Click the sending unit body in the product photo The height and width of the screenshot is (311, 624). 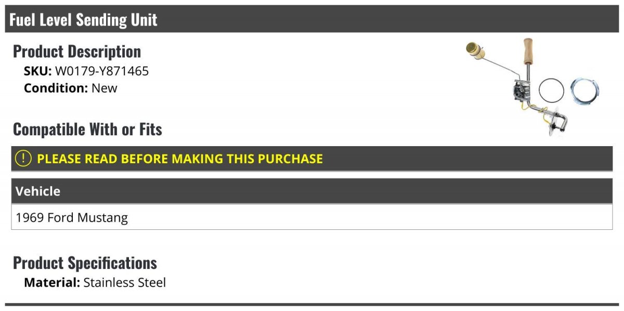[520, 94]
